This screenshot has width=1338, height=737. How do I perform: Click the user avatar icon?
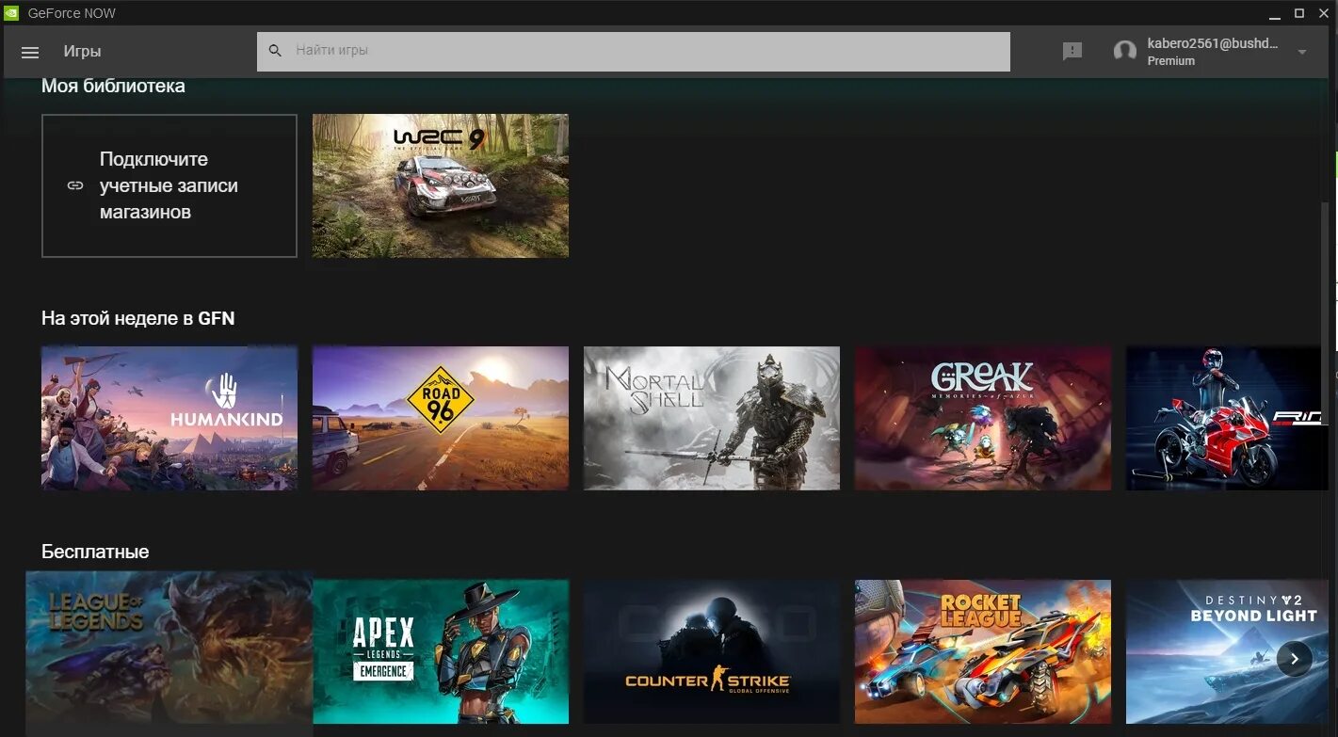pyautogui.click(x=1124, y=52)
